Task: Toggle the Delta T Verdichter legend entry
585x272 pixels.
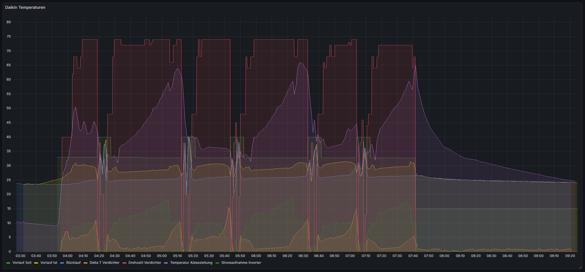Action: [105, 262]
